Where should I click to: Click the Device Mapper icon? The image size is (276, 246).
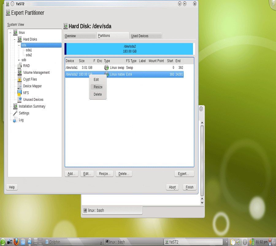click(20, 86)
